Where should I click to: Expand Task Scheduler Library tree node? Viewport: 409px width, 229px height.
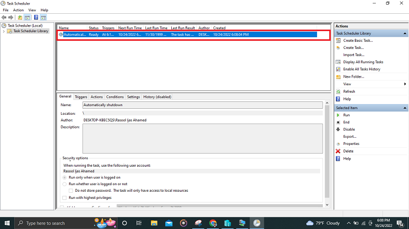(4, 31)
